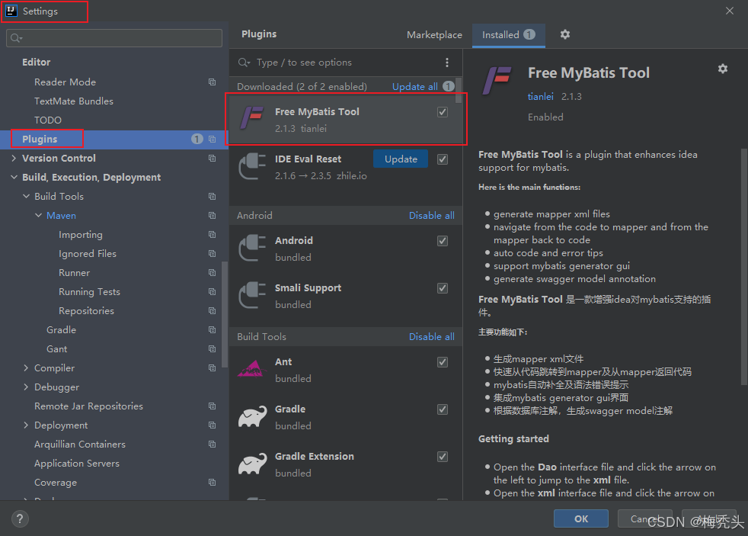
Task: Click project-level icon beside Importing
Action: click(213, 235)
